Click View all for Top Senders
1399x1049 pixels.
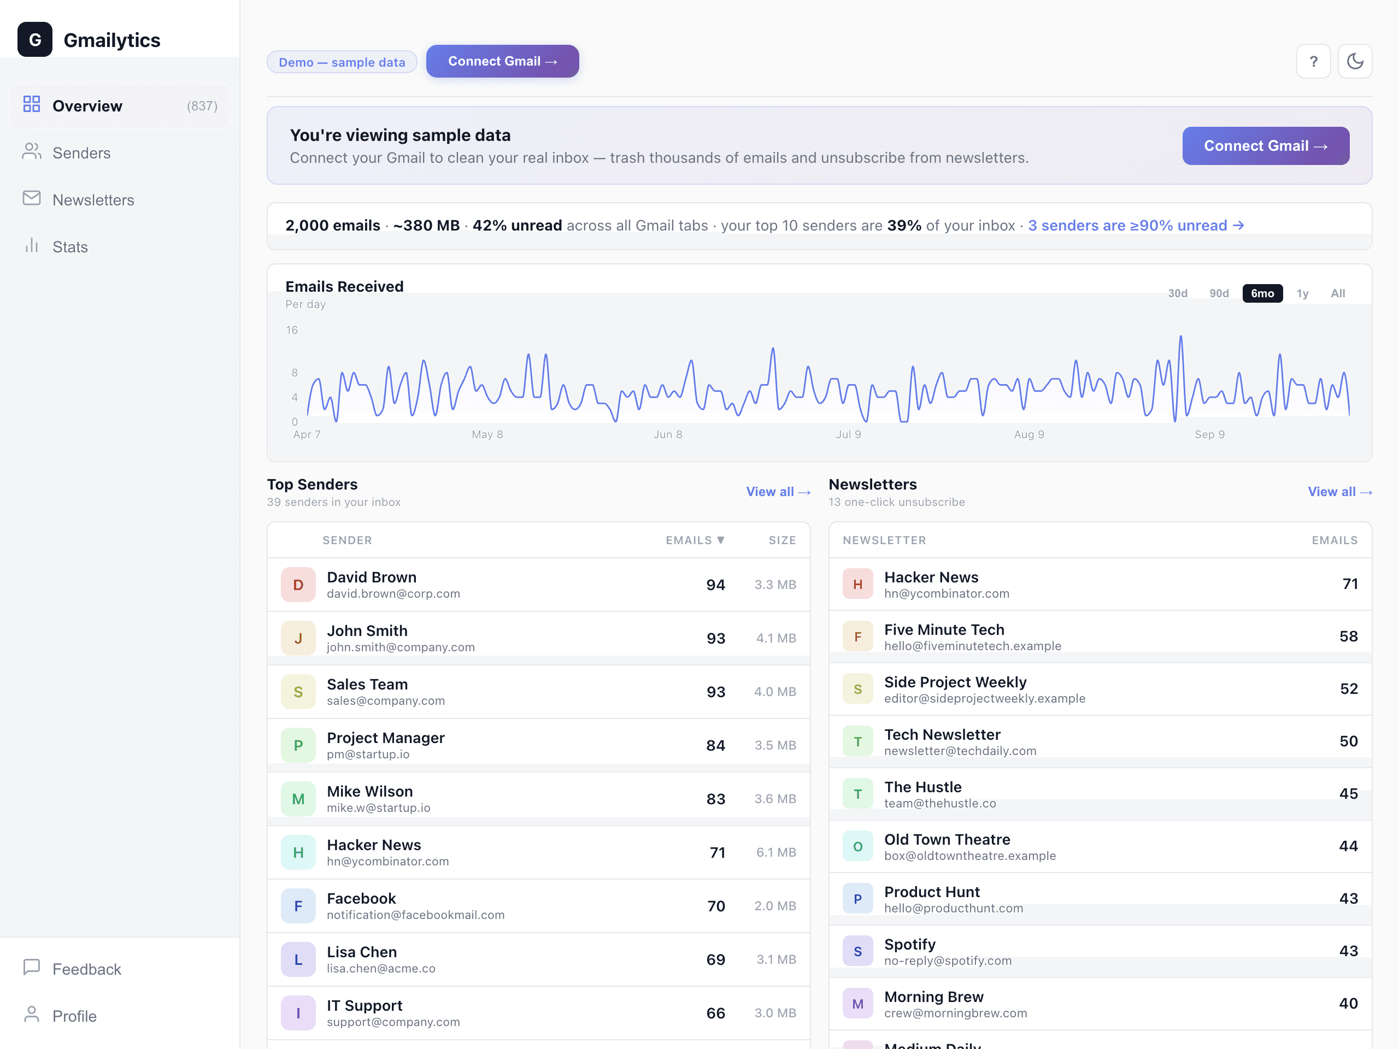click(x=778, y=492)
